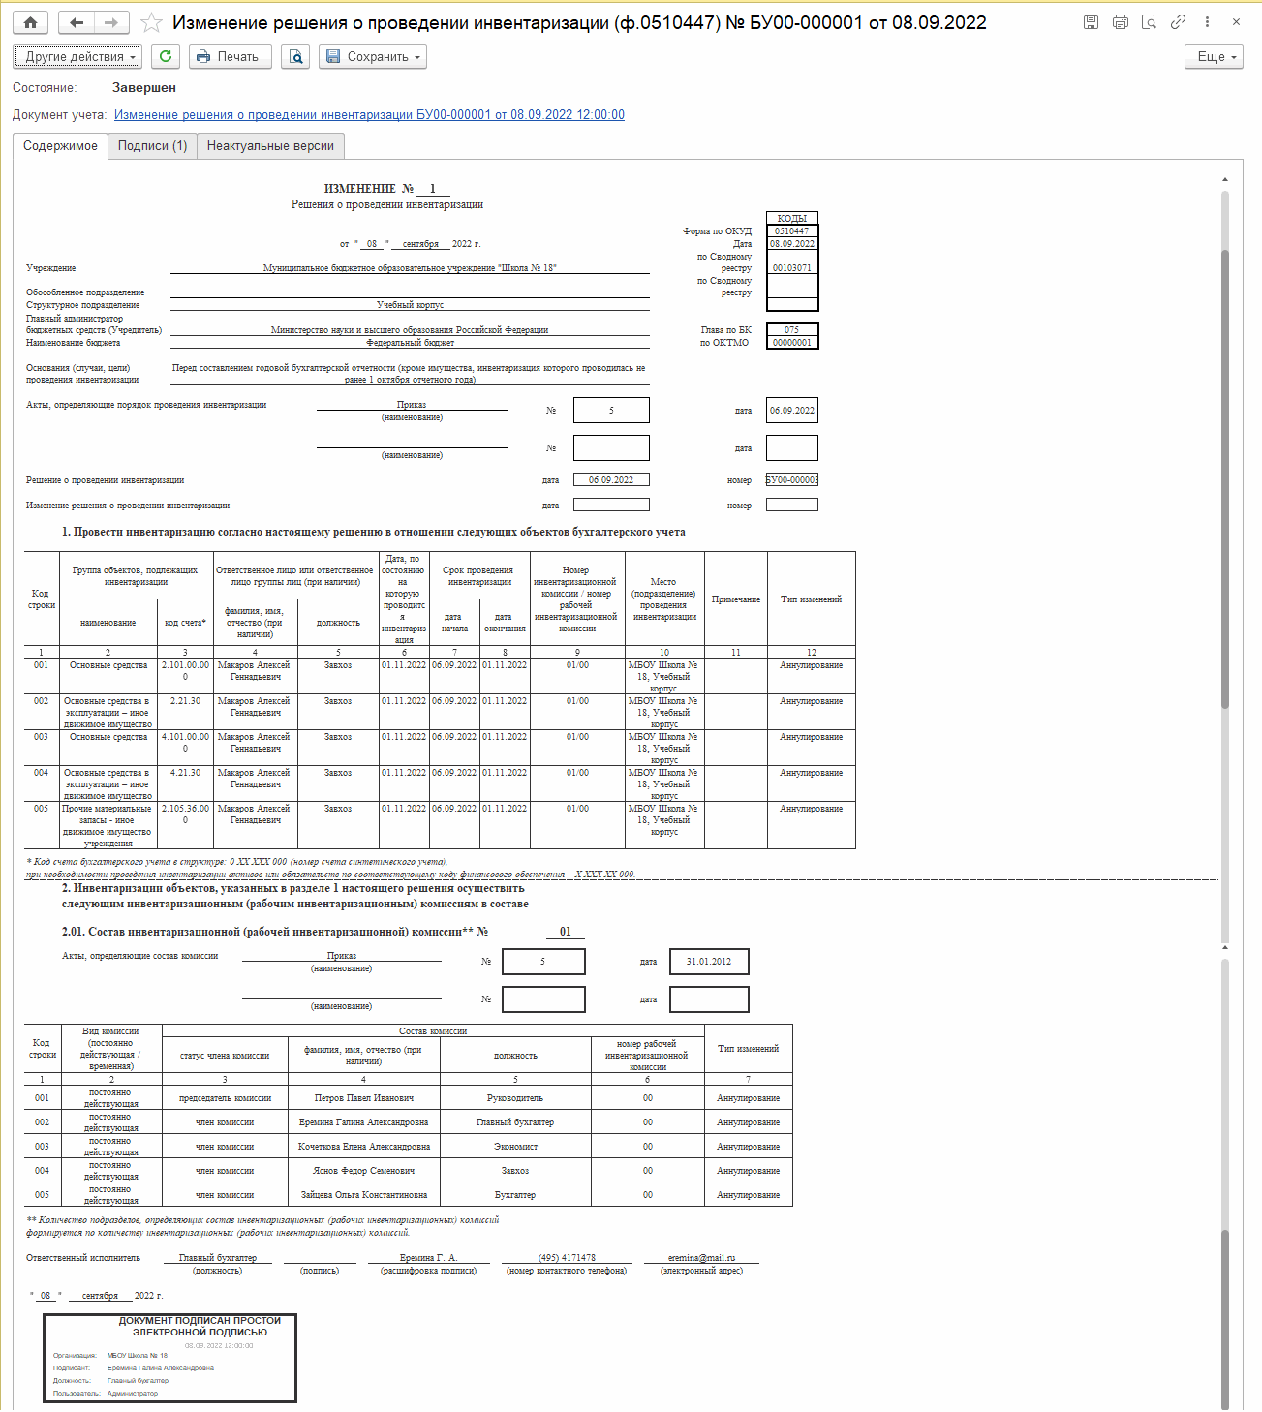Click Прочие материальные запасы in row 005
Viewport: 1262px width, 1412px height.
108,826
